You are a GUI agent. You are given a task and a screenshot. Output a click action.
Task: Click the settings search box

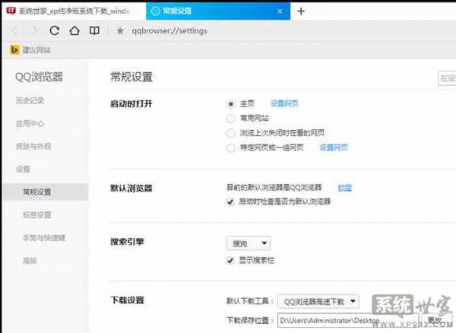447,78
